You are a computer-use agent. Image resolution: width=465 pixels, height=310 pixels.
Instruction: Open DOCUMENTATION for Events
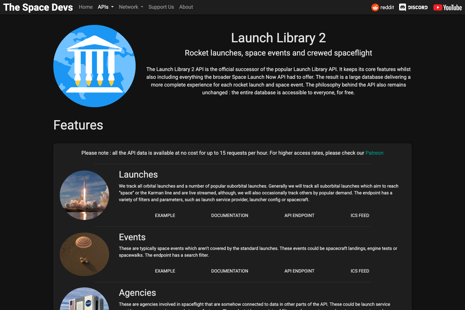coord(230,271)
